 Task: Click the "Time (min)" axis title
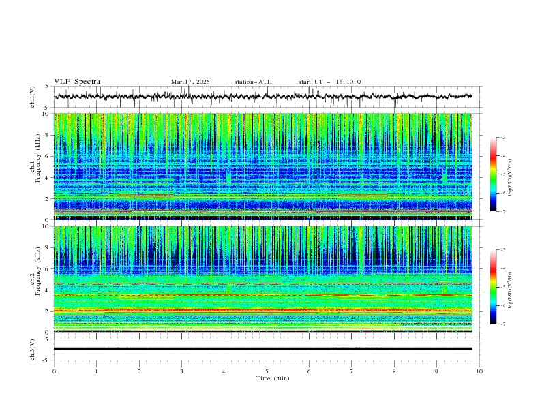tap(273, 378)
